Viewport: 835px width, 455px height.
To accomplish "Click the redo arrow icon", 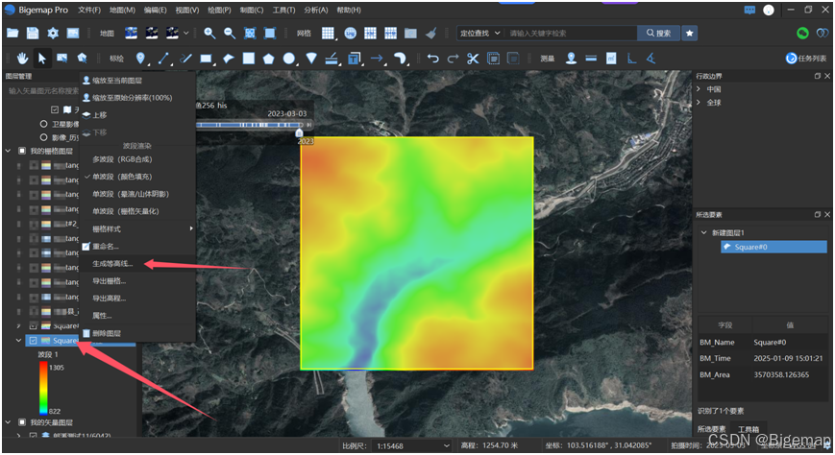I will (454, 58).
